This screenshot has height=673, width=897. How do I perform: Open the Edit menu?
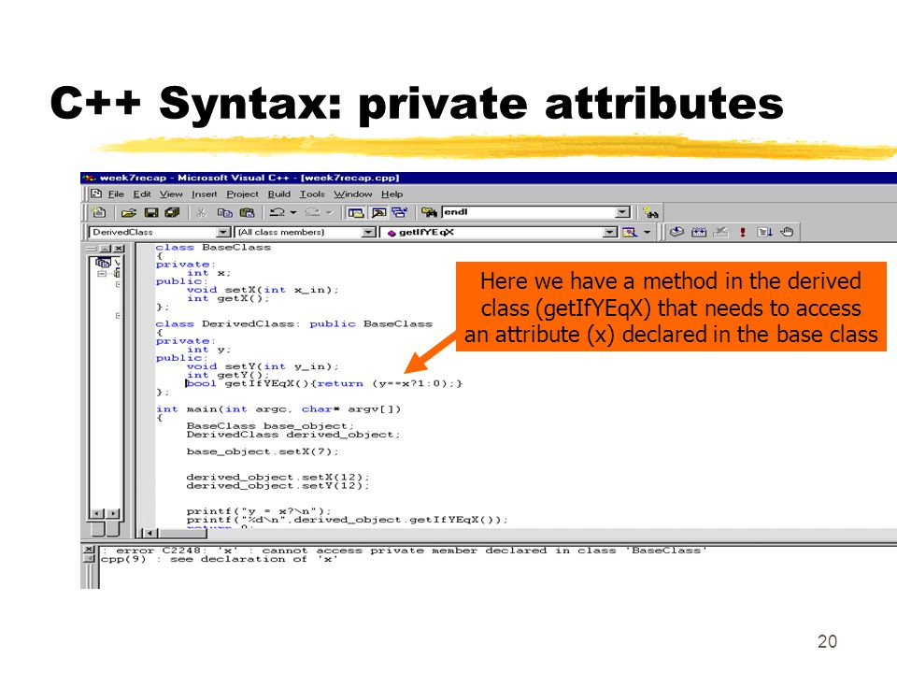tap(142, 194)
